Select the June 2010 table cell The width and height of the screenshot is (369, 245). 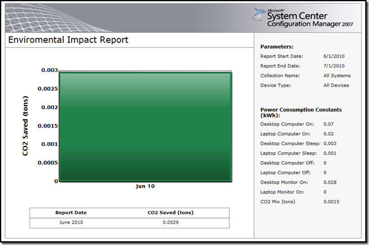point(71,222)
